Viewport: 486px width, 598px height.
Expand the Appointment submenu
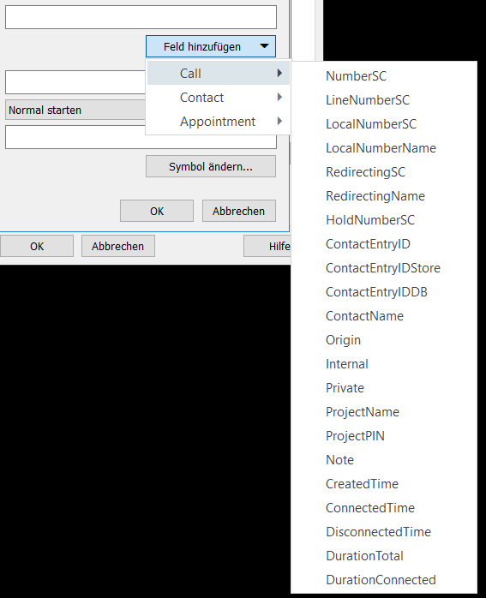point(218,122)
